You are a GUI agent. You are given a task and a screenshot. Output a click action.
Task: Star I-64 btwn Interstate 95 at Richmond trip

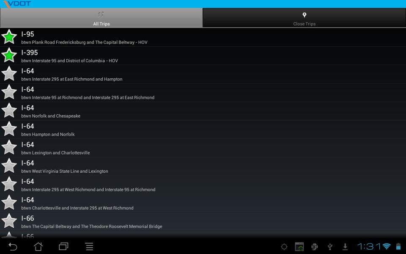[9, 92]
